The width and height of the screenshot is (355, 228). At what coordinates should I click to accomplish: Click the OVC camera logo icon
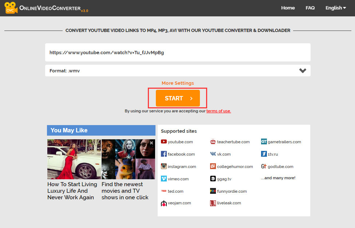pos(11,8)
